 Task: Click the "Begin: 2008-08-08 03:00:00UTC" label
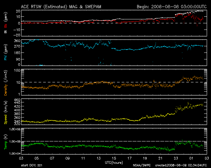tap(172, 7)
